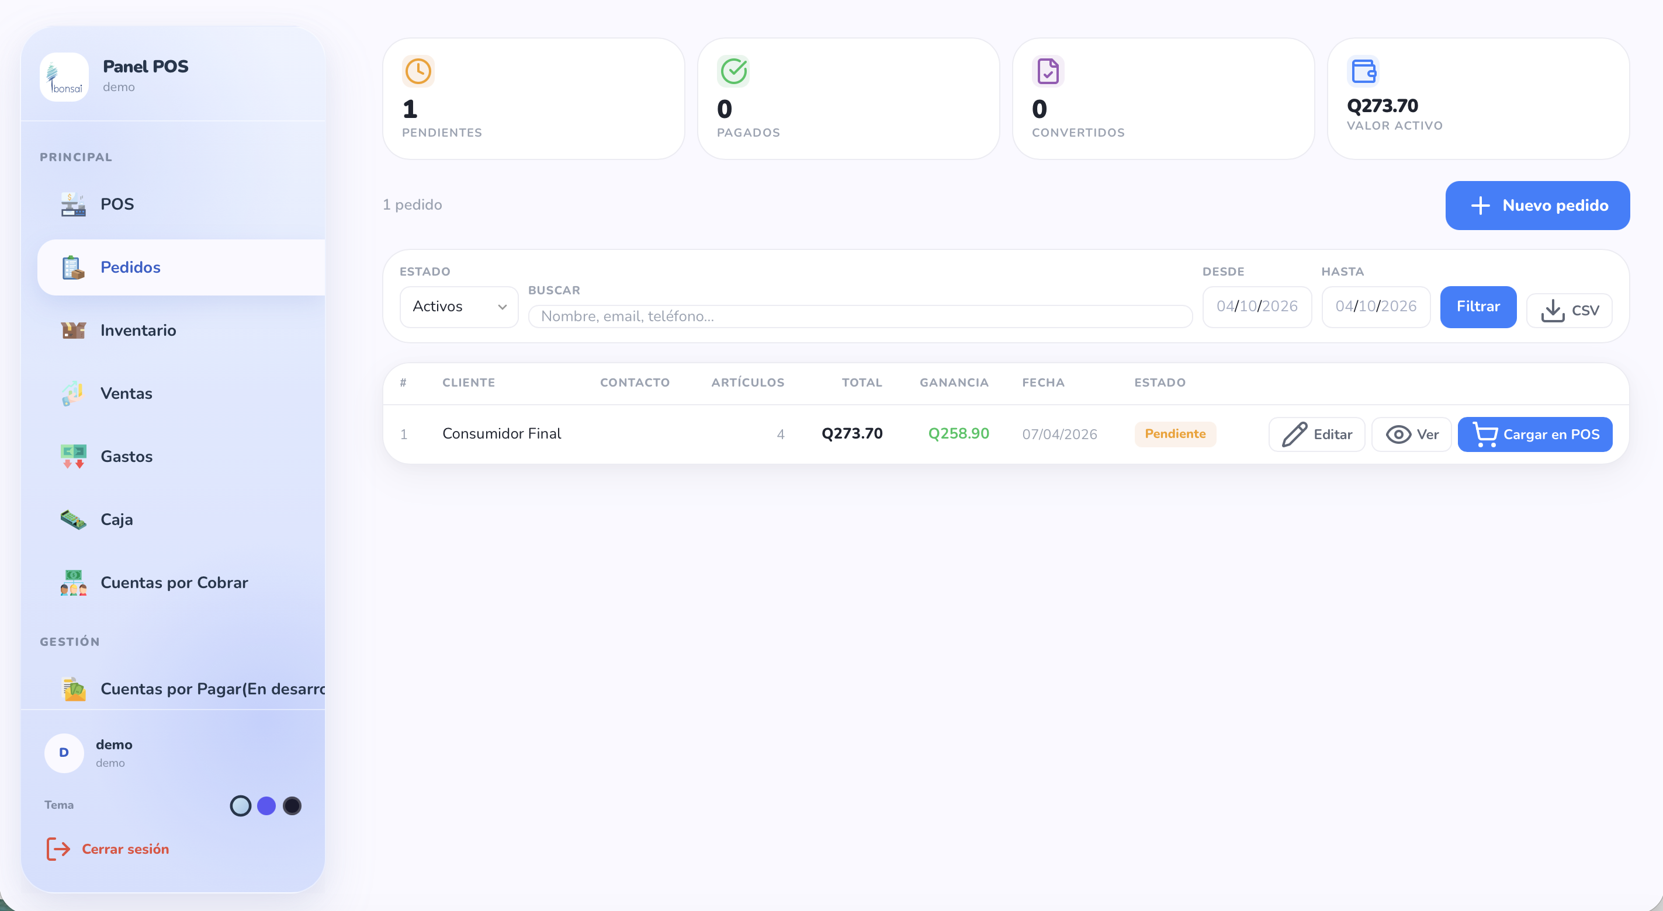Click the wallet icon on Valor Activo card
Viewport: 1663px width, 911px height.
[1363, 71]
